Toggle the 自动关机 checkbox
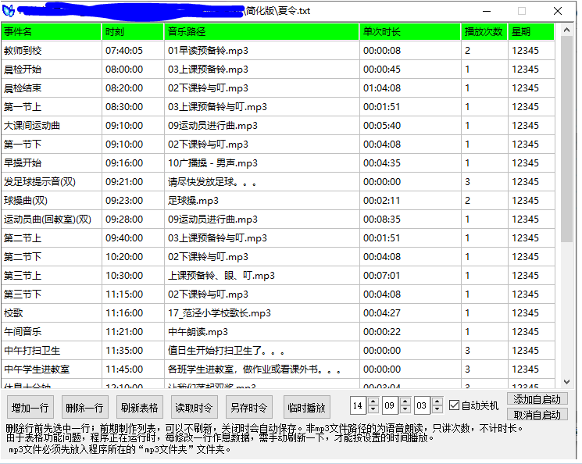This screenshot has height=464, width=582. (454, 405)
